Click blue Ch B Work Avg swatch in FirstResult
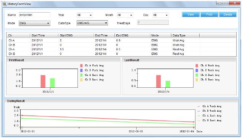The width and height of the screenshot is (242, 138). [x=81, y=71]
